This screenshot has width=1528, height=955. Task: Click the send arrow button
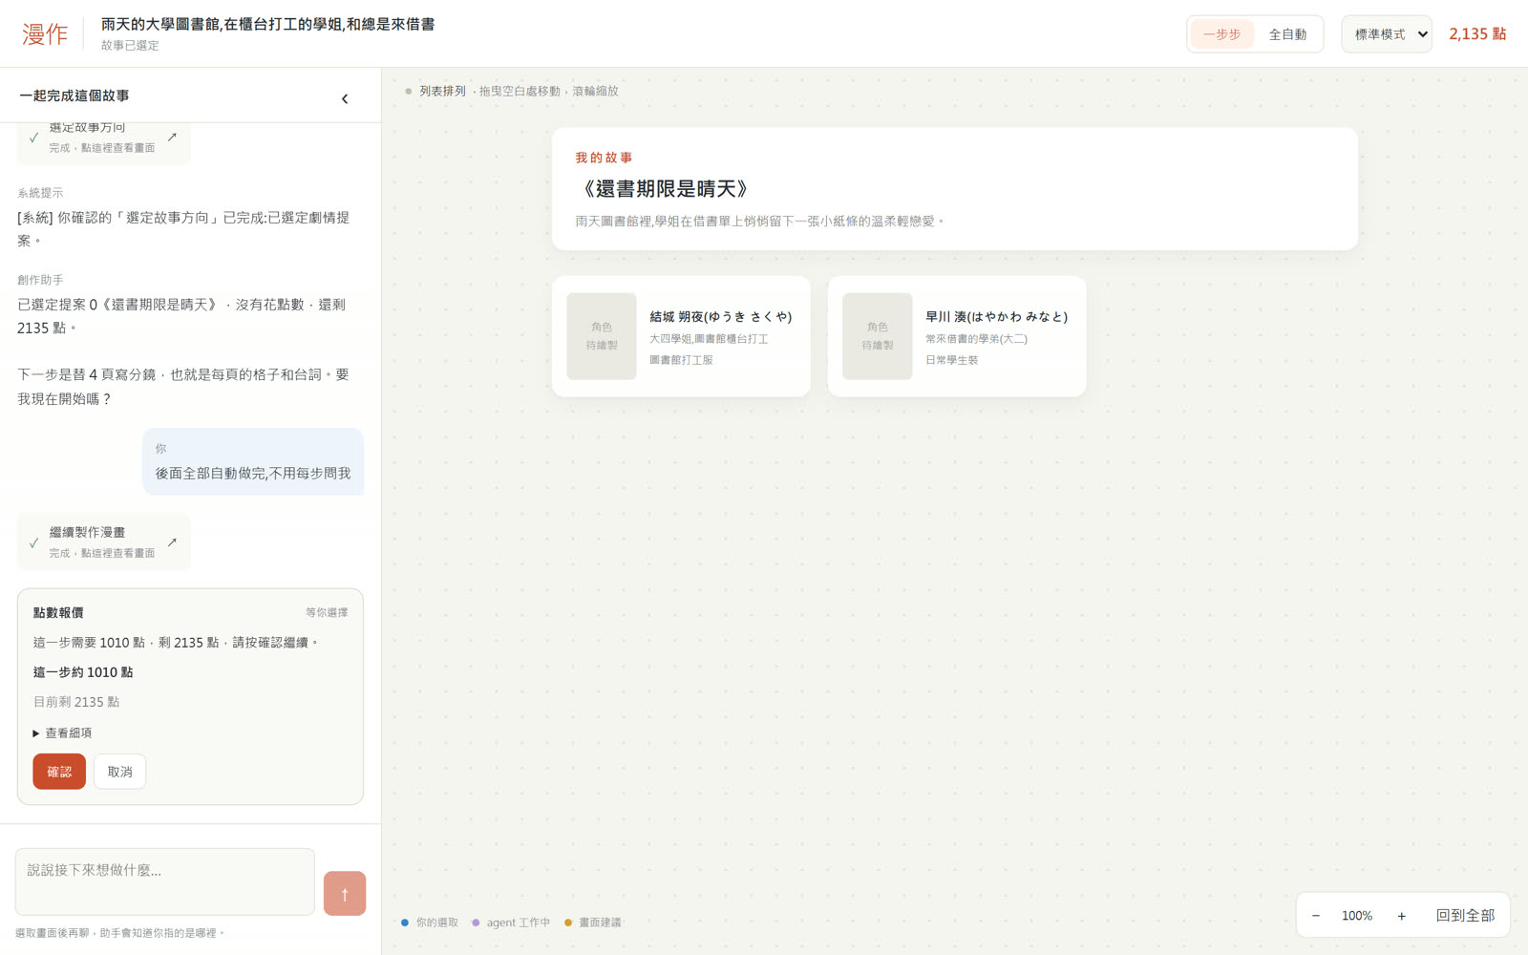pos(345,893)
